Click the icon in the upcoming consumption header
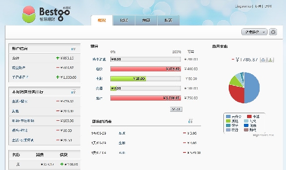286x170 pixels. click(x=191, y=121)
